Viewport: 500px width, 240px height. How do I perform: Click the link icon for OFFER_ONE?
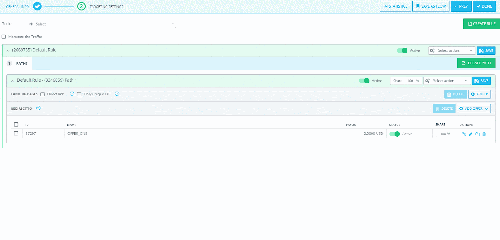tap(464, 134)
